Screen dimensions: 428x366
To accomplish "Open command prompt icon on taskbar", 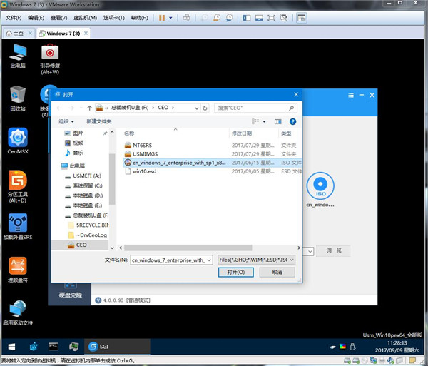I will point(53,347).
